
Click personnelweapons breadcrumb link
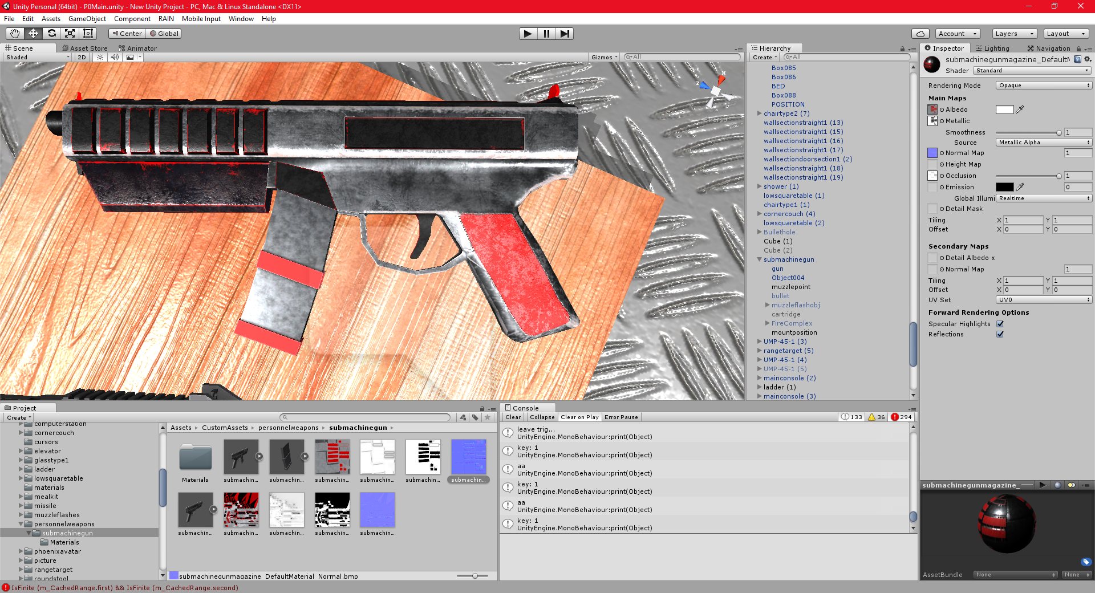click(289, 428)
